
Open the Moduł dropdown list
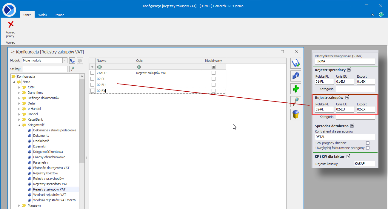[x=65, y=61]
